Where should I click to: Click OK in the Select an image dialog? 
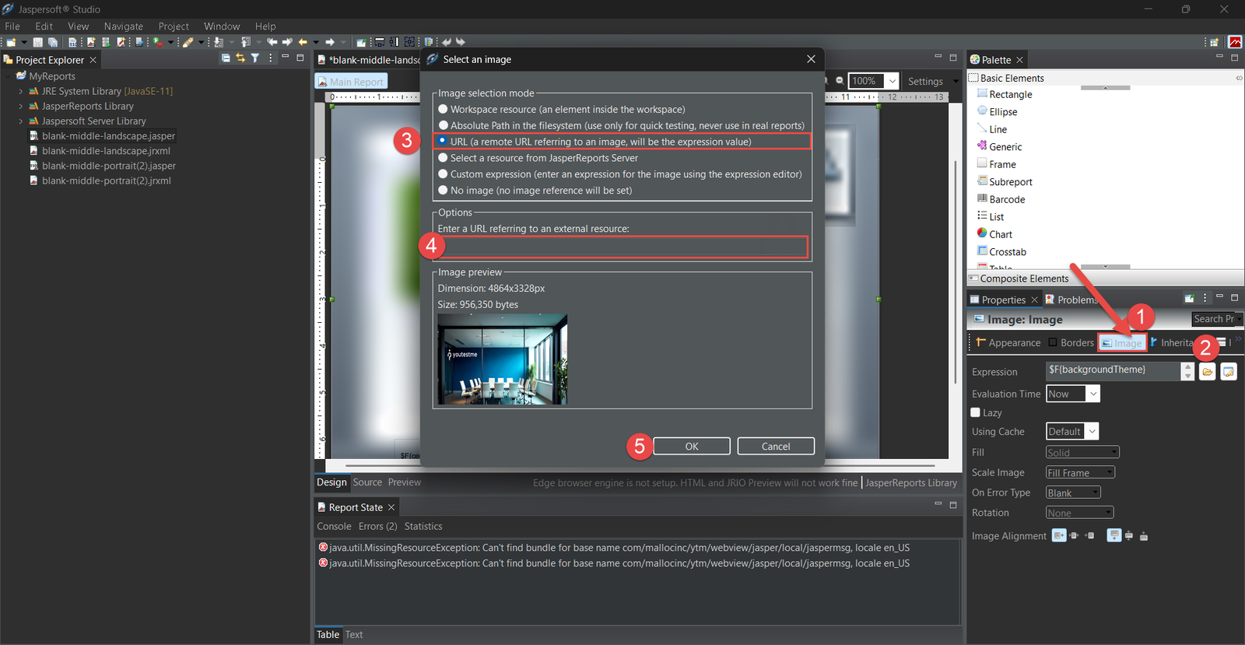691,447
